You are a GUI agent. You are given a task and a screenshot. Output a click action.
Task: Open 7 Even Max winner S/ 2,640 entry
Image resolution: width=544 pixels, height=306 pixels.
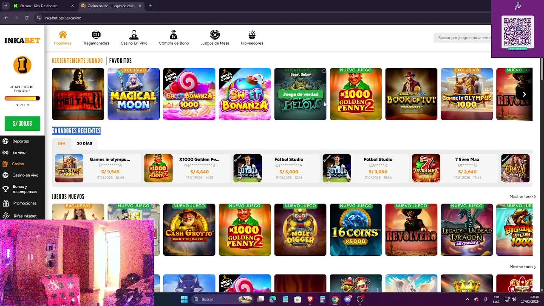tap(455, 168)
